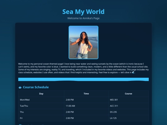This screenshot has width=167, height=125.
Task: Click the 11:00 AM time cell
Action: click(x=86, y=106)
